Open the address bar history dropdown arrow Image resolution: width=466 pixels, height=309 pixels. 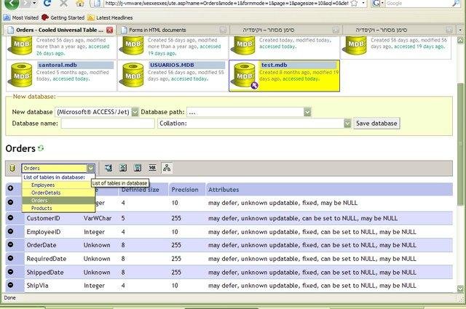(363, 3)
